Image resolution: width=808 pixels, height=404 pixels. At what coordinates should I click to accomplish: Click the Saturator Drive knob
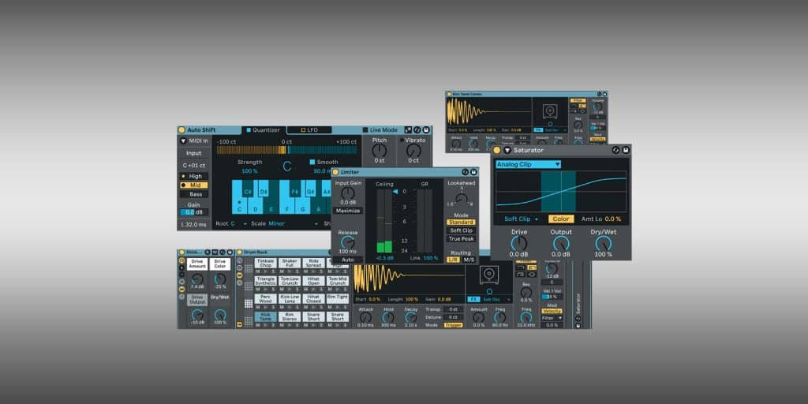pos(518,243)
